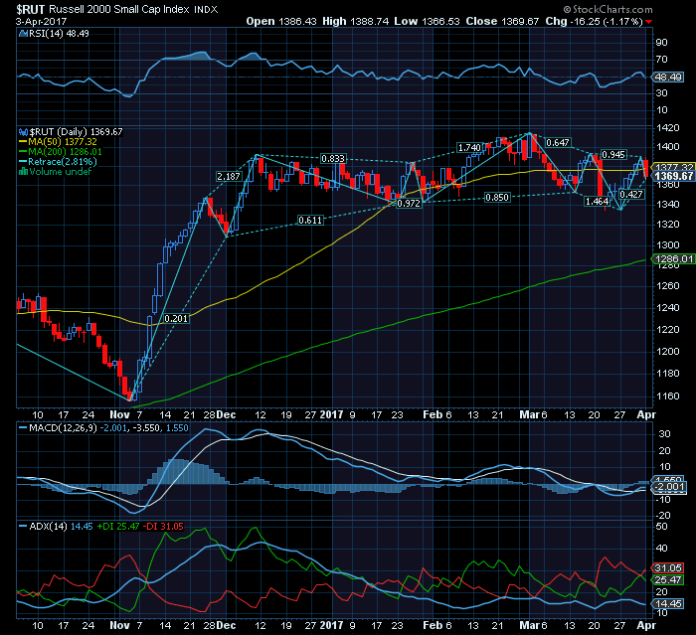Click the 2.187 retracement label
Image resolution: width=696 pixels, height=635 pixels.
(x=229, y=176)
